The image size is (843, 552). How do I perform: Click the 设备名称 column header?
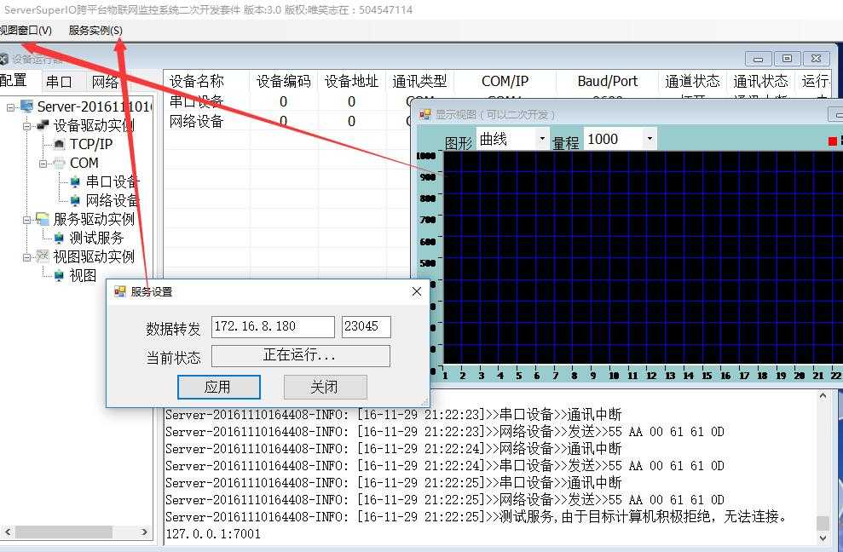coord(206,81)
